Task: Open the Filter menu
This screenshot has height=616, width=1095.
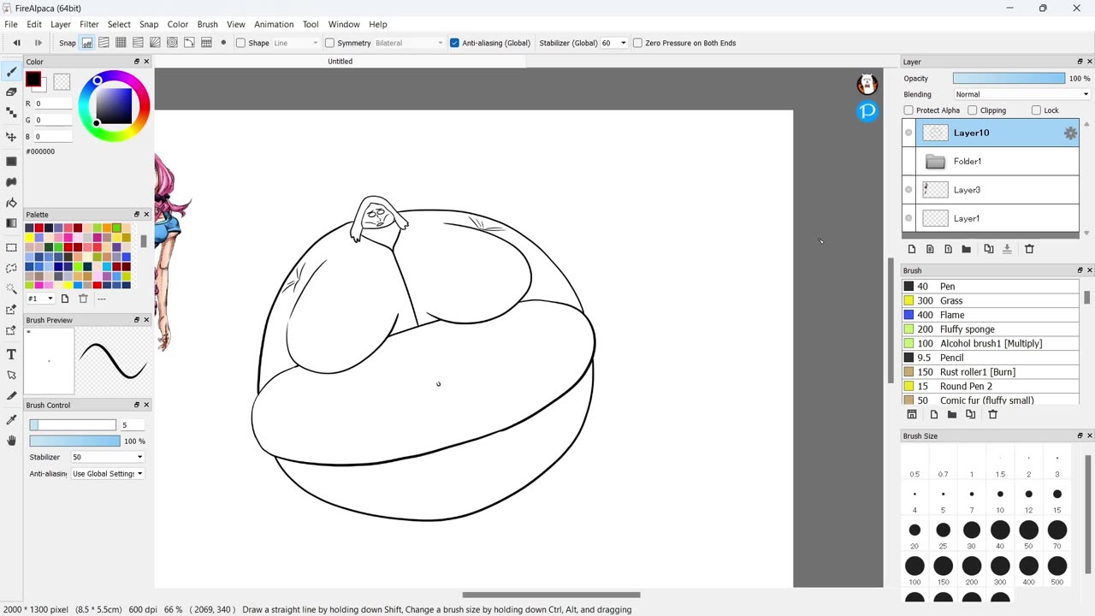Action: [89, 24]
